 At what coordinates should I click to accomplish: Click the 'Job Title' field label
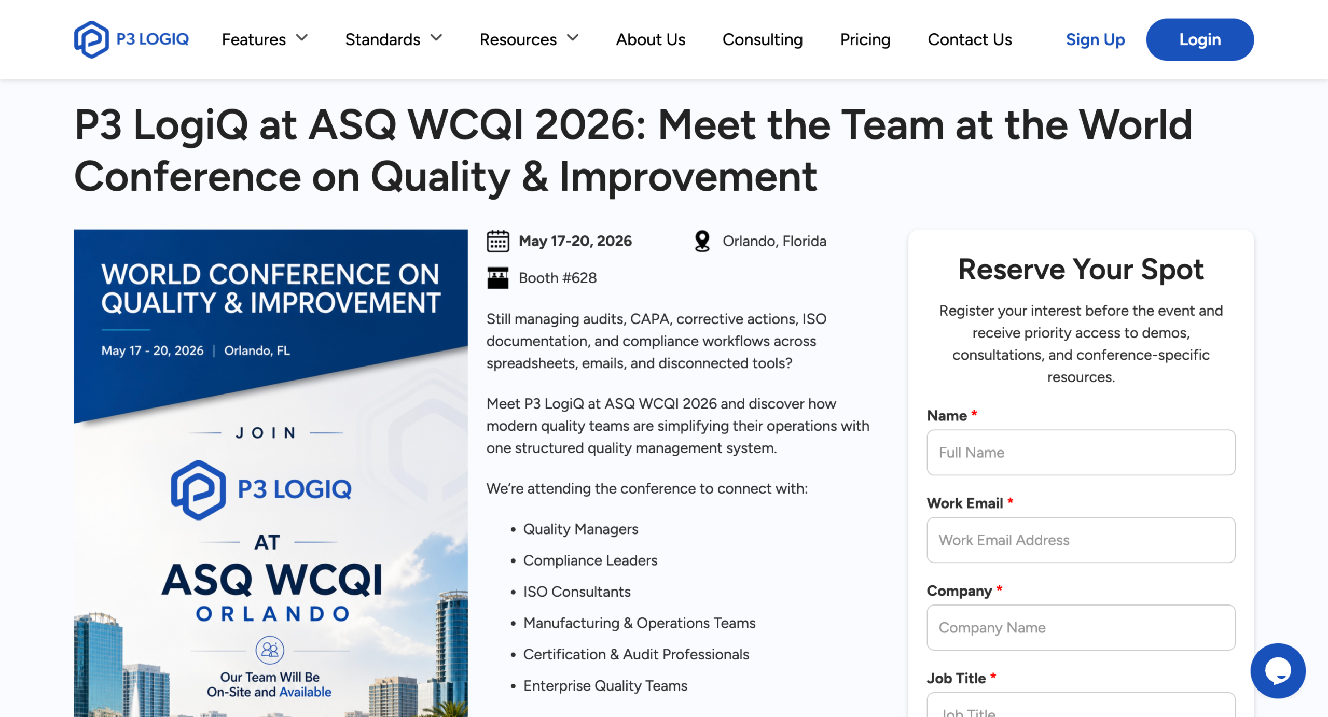pos(956,678)
